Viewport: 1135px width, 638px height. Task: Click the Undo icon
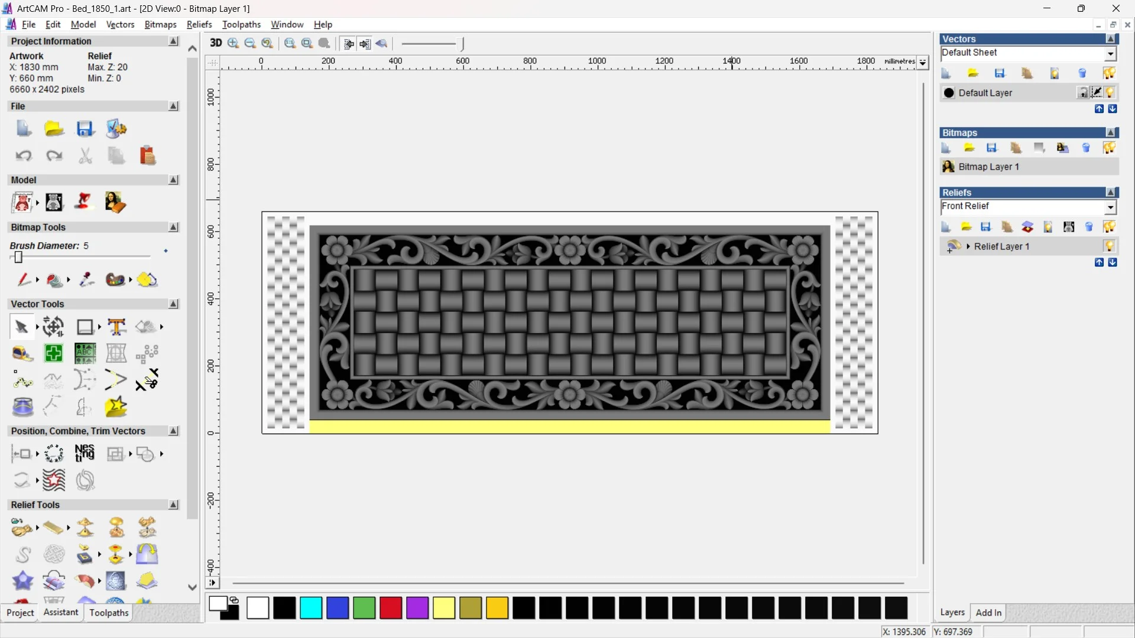click(x=24, y=156)
